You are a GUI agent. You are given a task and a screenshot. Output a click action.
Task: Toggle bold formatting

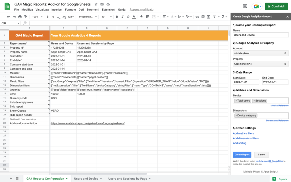point(117,17)
